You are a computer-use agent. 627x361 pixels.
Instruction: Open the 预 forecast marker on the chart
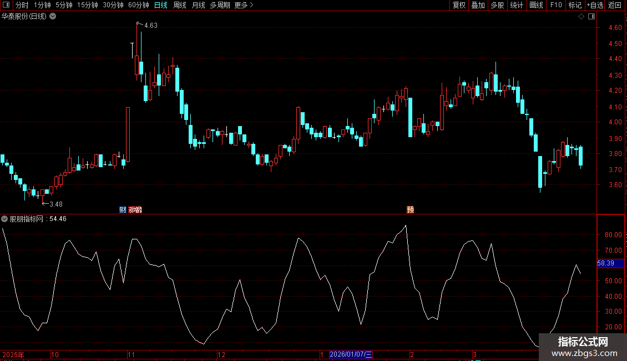point(410,210)
